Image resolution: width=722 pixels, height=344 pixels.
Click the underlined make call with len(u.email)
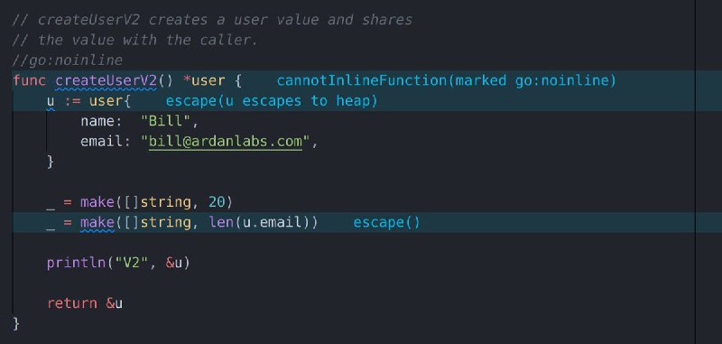click(x=97, y=222)
